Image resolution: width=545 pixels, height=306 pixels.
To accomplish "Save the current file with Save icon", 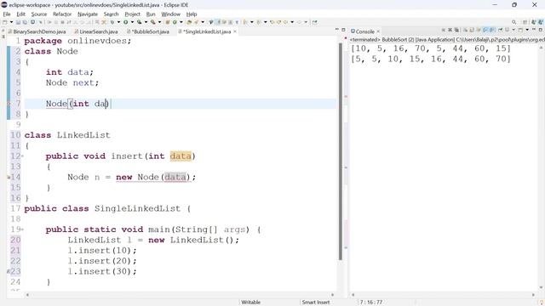I will tap(18, 22).
